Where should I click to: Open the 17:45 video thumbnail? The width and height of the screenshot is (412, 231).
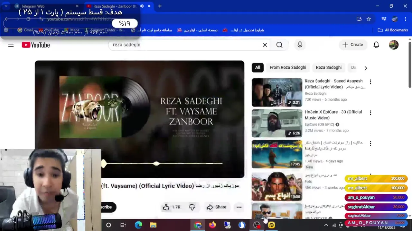pos(277,154)
